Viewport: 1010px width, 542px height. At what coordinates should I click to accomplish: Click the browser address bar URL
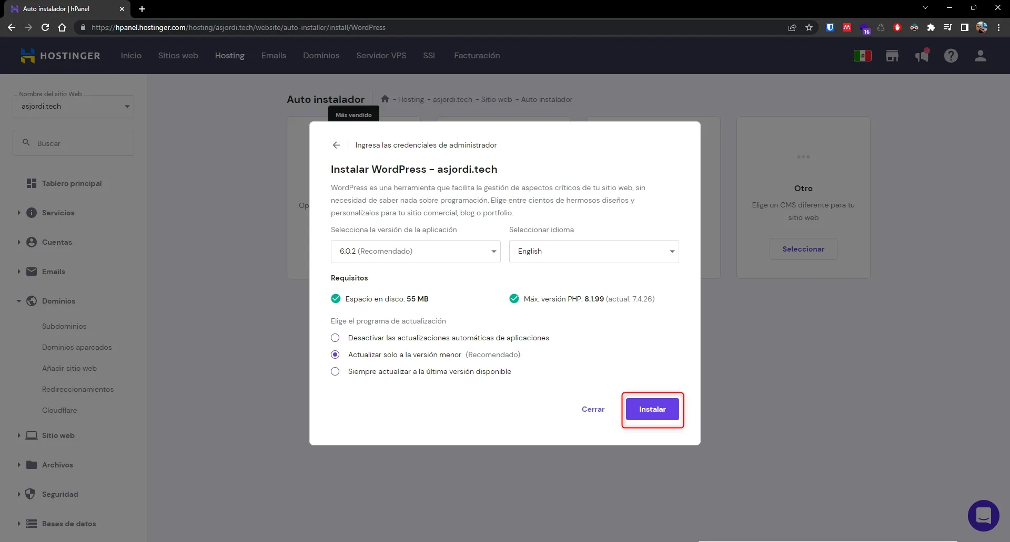tap(238, 27)
